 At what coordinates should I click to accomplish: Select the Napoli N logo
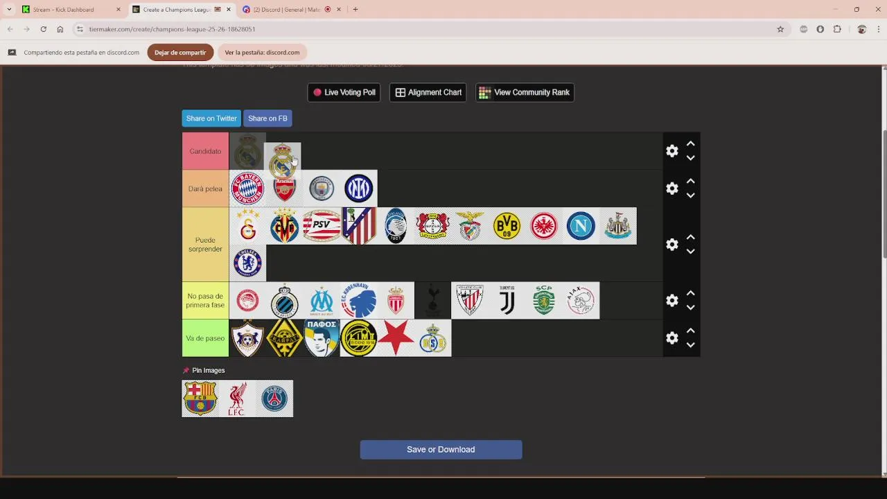click(x=581, y=226)
